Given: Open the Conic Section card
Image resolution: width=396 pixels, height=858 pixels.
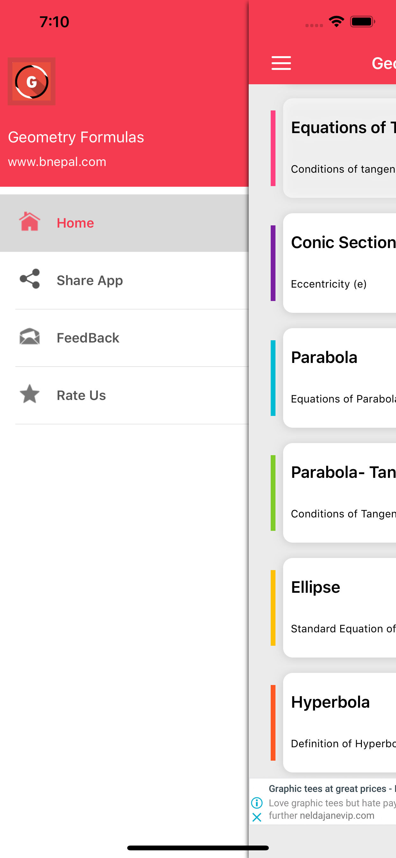Looking at the screenshot, I should click(340, 263).
